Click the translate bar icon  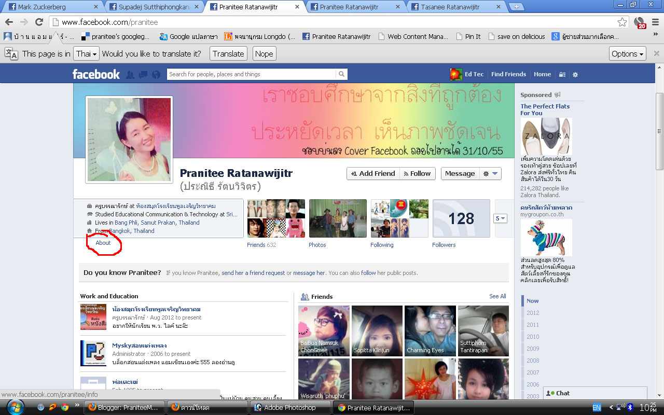tap(11, 53)
